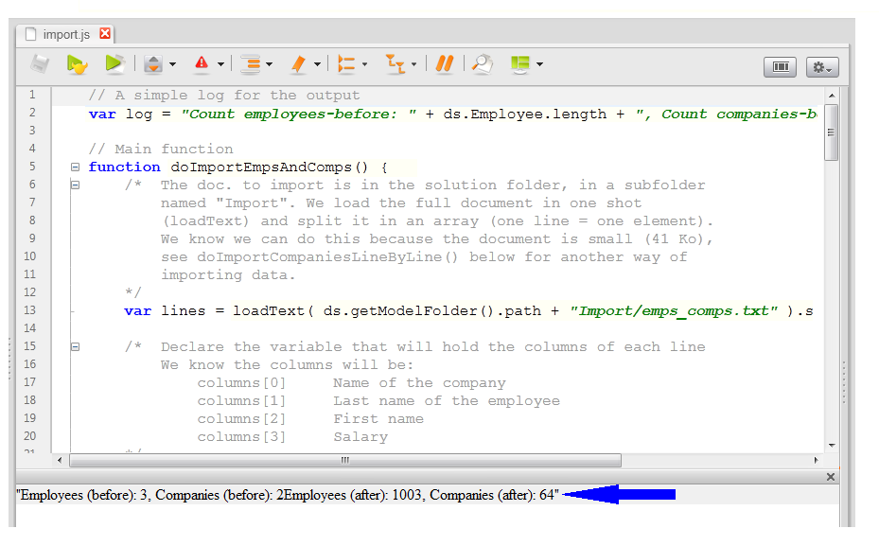The width and height of the screenshot is (879, 546).
Task: Open the gear settings dropdown
Action: coord(821,66)
